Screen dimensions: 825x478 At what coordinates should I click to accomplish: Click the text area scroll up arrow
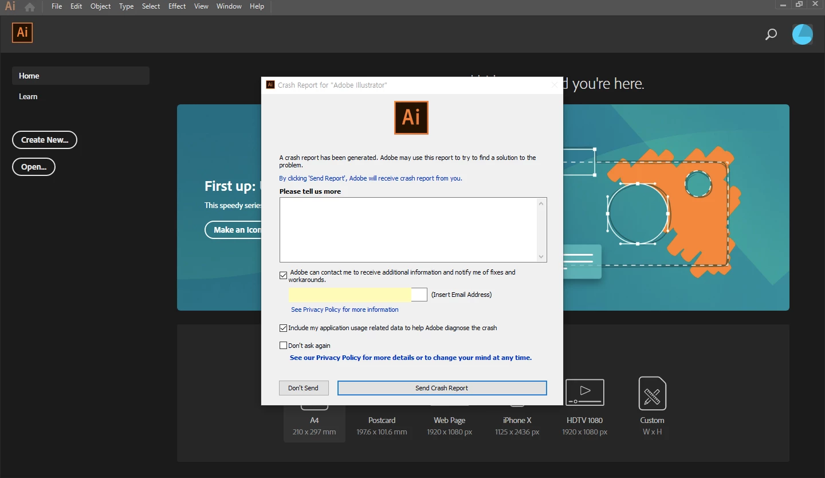click(x=541, y=203)
